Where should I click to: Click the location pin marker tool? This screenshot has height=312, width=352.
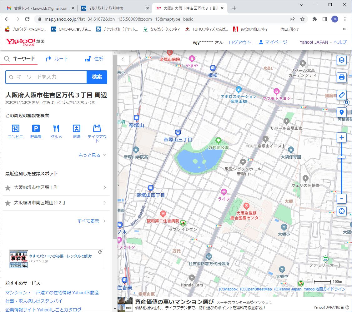coord(342,112)
